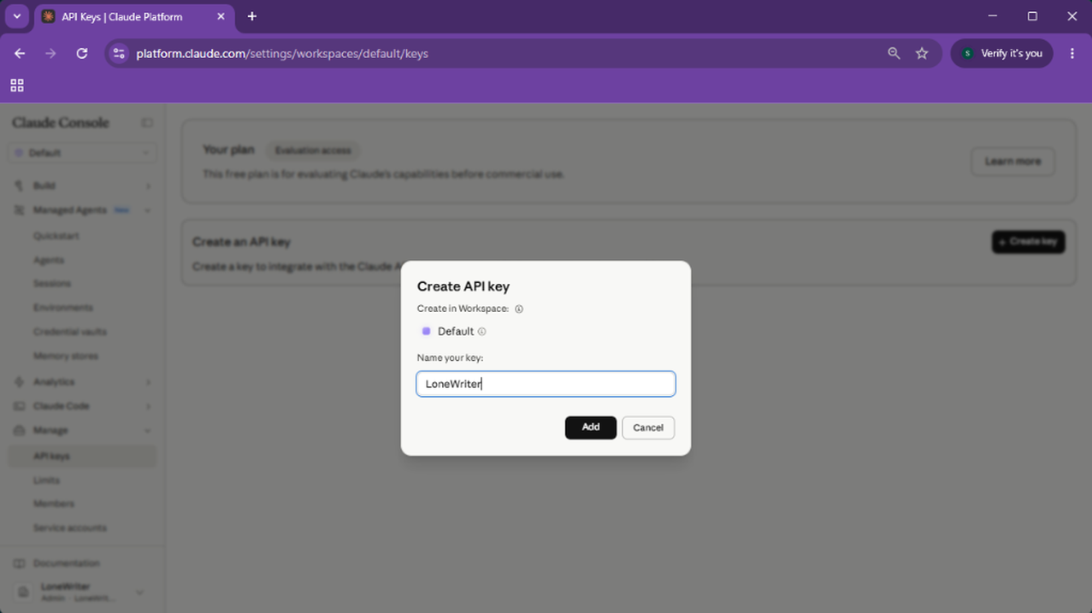The height and width of the screenshot is (613, 1092).
Task: Open LoneWriter account menu at sidebar bottom
Action: [82, 592]
